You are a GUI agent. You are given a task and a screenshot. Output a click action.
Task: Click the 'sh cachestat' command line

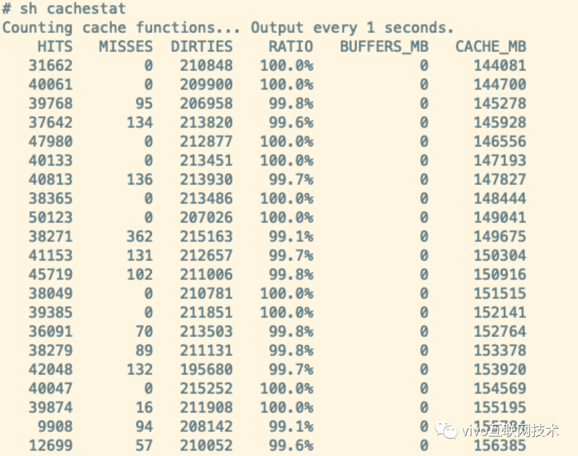coord(64,9)
